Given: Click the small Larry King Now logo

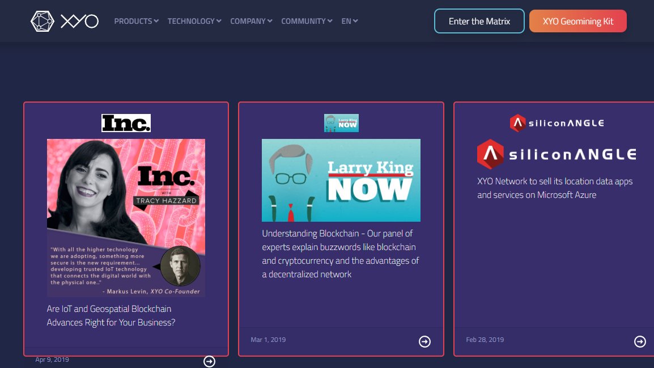Looking at the screenshot, I should click(341, 123).
